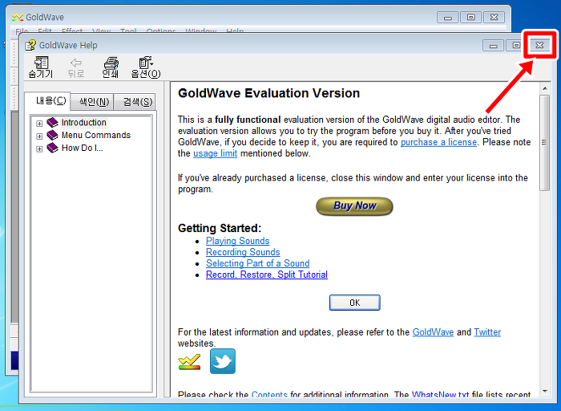Open Selecting Part of a Sound link
The image size is (561, 411).
coord(257,263)
